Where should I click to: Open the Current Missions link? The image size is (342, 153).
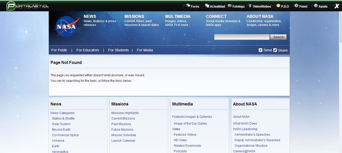click(x=123, y=119)
